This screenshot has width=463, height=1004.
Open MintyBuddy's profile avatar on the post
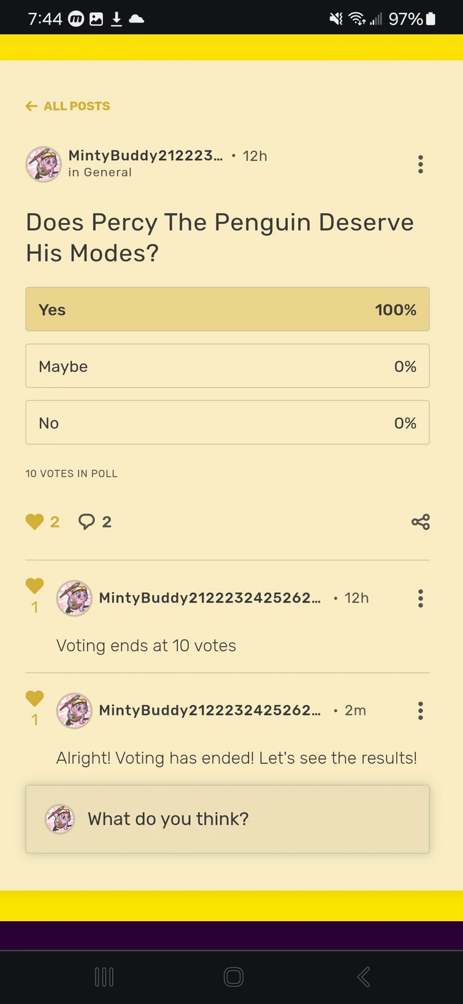[x=44, y=164]
